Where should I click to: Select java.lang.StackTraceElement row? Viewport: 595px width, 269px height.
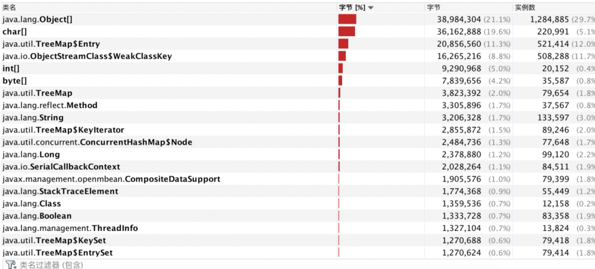coord(297,191)
